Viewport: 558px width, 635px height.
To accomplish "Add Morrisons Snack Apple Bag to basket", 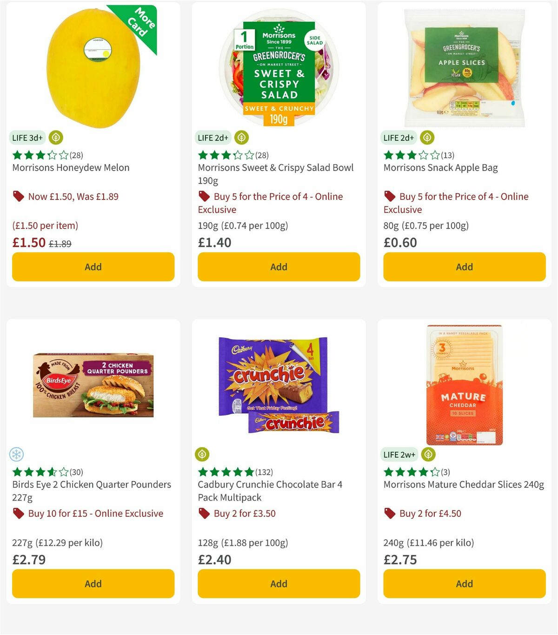I will coord(464,267).
